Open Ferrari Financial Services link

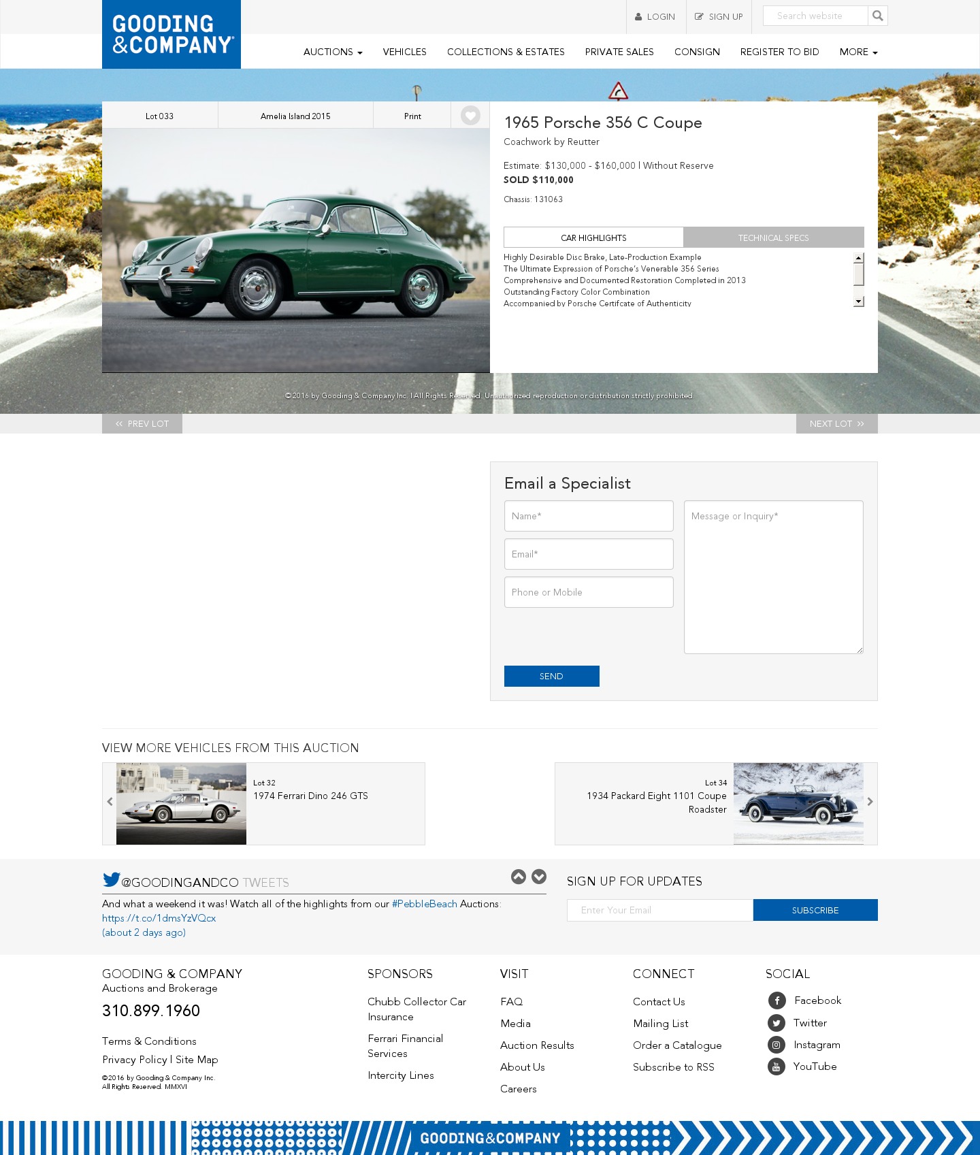(405, 1046)
